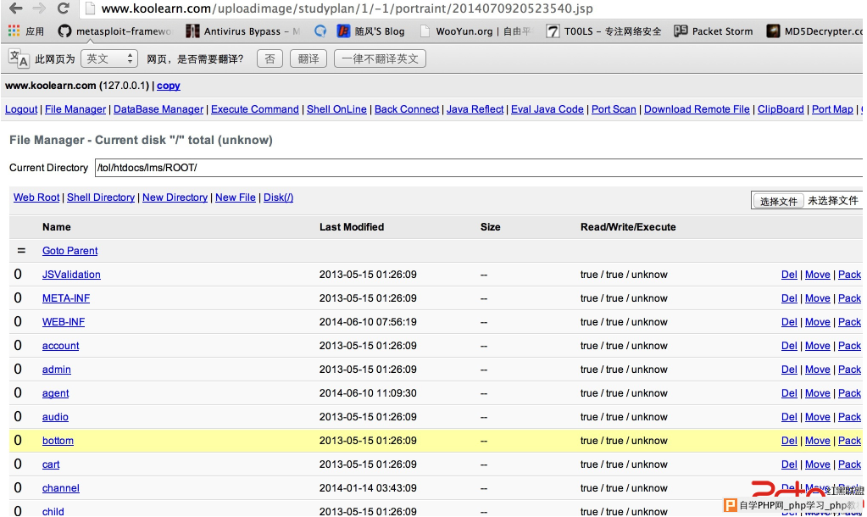Click the browser address bar URL
This screenshot has width=867, height=517.
(347, 8)
